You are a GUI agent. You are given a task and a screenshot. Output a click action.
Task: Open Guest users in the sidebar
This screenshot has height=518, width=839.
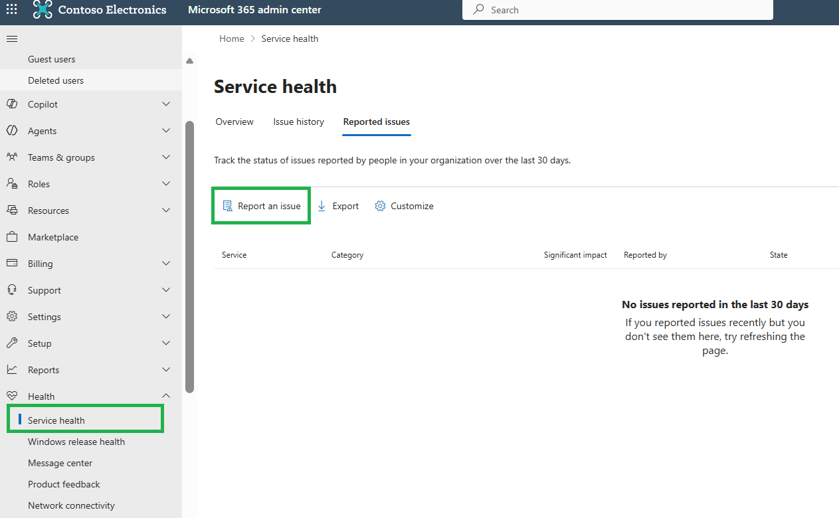tap(52, 59)
